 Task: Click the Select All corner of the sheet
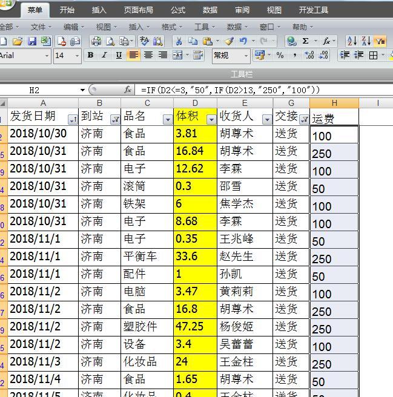click(x=4, y=103)
